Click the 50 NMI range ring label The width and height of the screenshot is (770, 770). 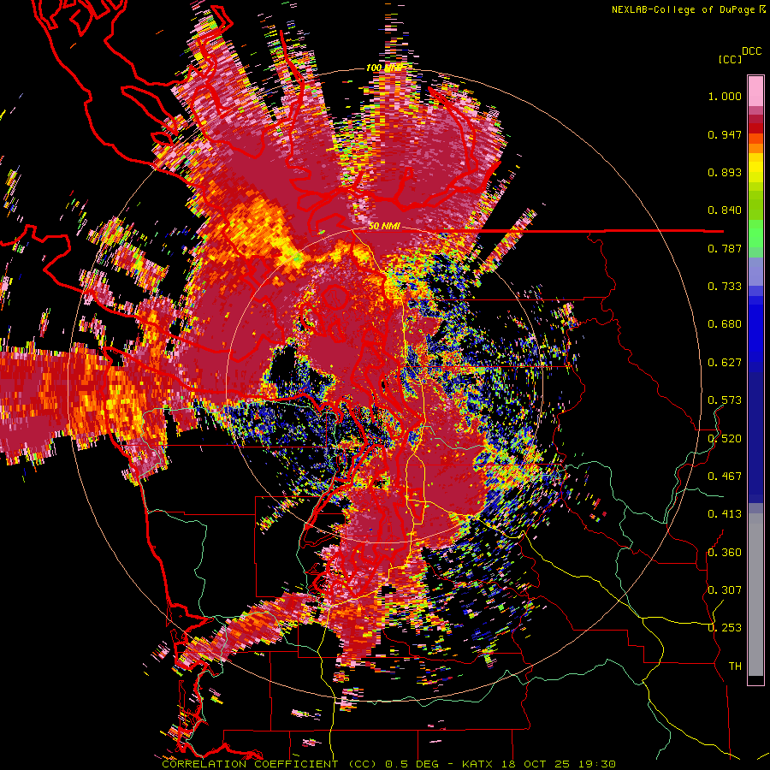click(x=384, y=227)
